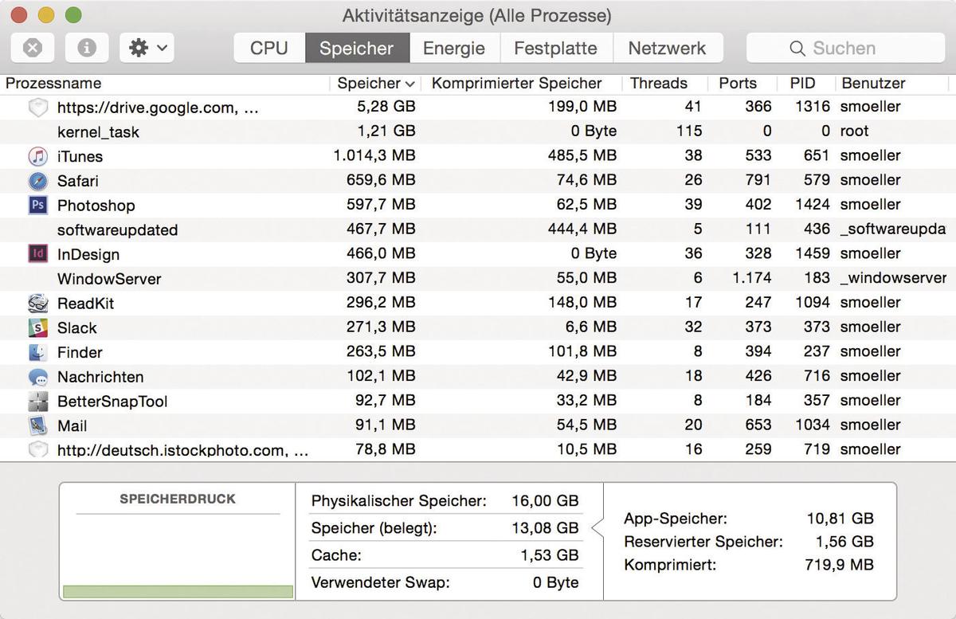Open the Energie tab
This screenshot has width=956, height=619.
[454, 48]
